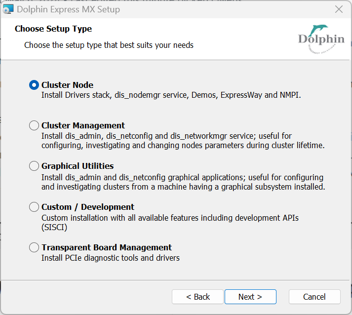
Task: Click the Dolphin logo in header
Action: (321, 39)
